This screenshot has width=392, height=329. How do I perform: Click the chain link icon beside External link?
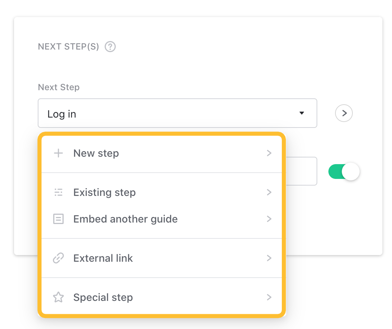[58, 258]
